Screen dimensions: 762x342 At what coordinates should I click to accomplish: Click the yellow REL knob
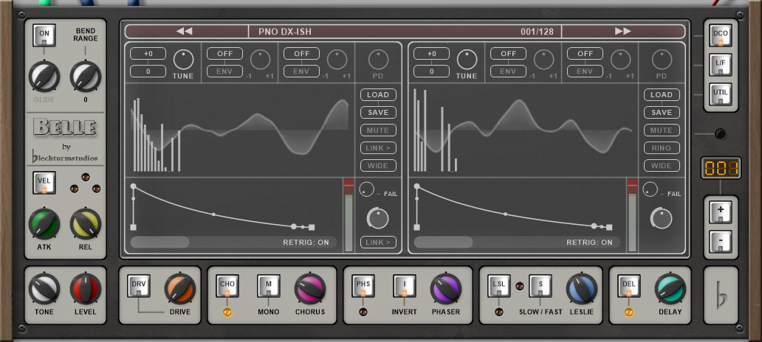coord(86,223)
